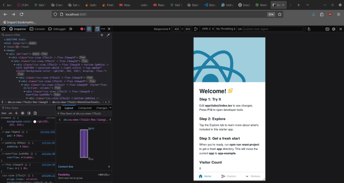Open the Firefox application menu
Viewport: 344px width, 183px height.
338,14
